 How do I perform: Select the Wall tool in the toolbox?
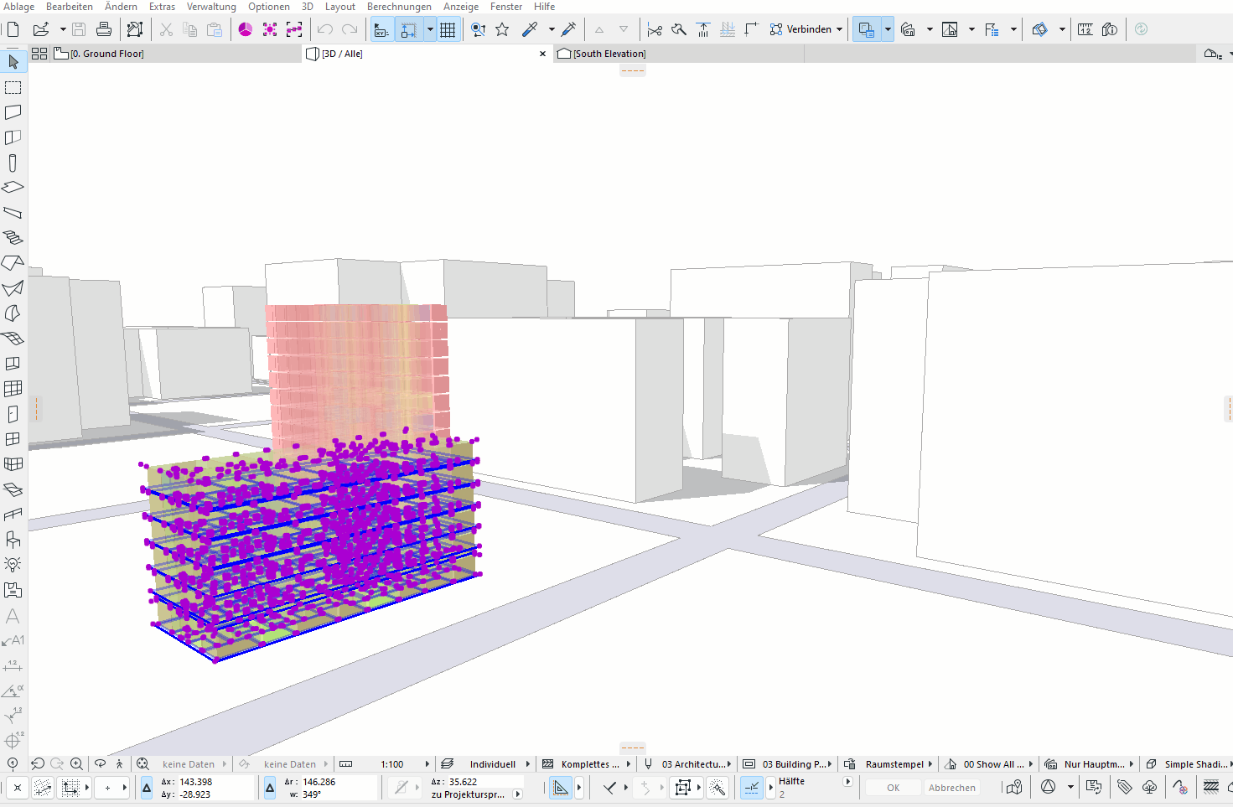13,112
